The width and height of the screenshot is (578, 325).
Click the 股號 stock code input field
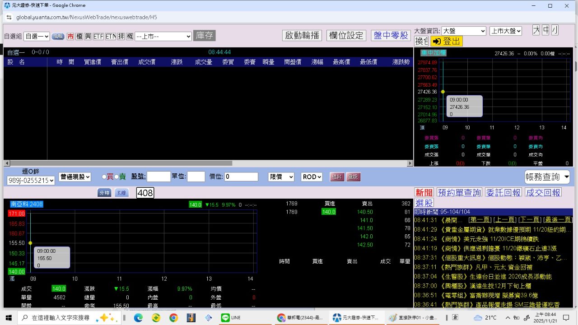click(158, 177)
